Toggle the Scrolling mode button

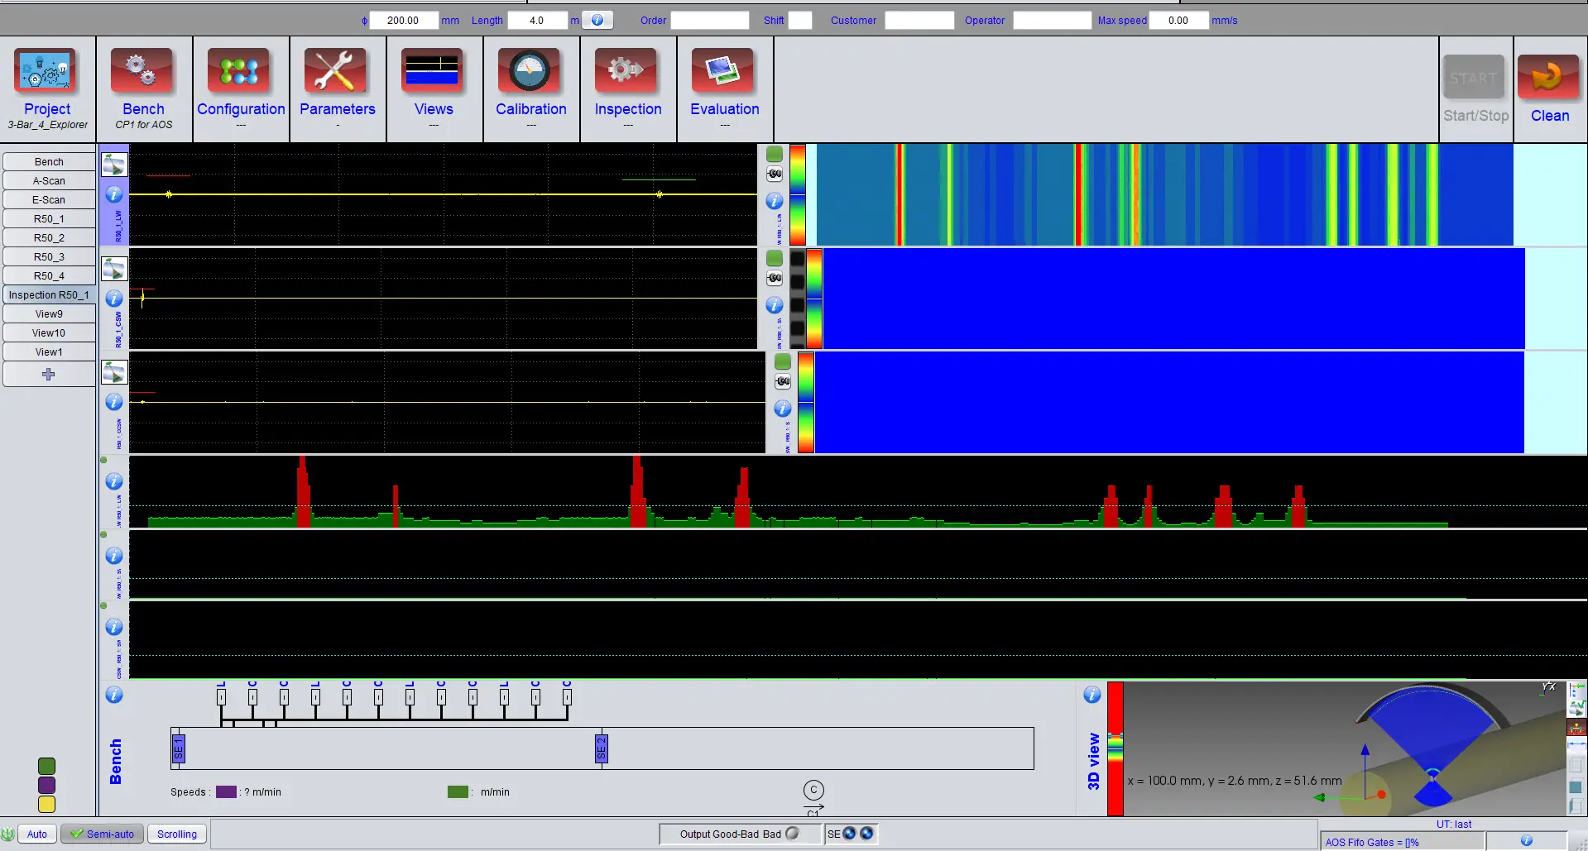177,834
